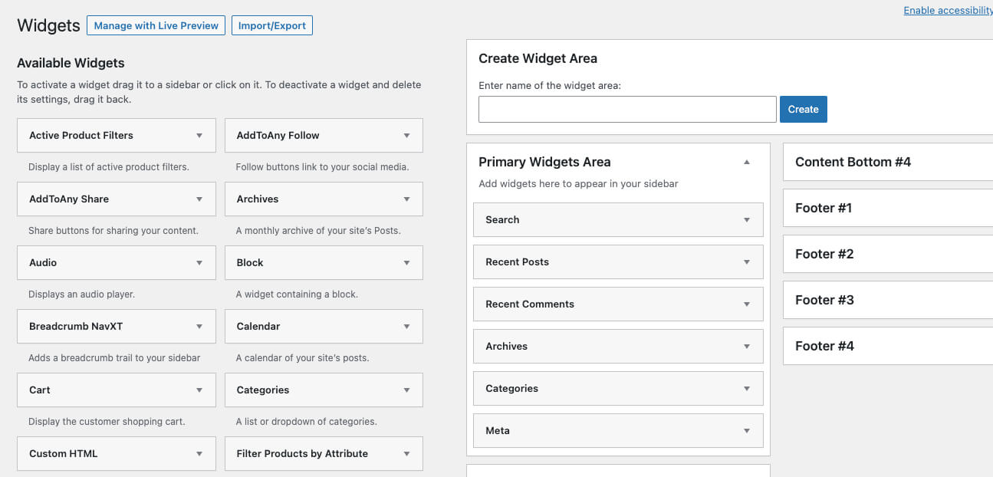This screenshot has height=477, width=993.
Task: Expand the Search widget arrow
Action: (746, 220)
